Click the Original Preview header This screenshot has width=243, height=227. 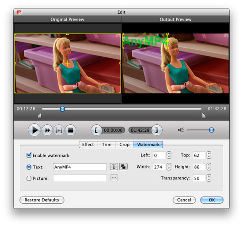coord(68,19)
